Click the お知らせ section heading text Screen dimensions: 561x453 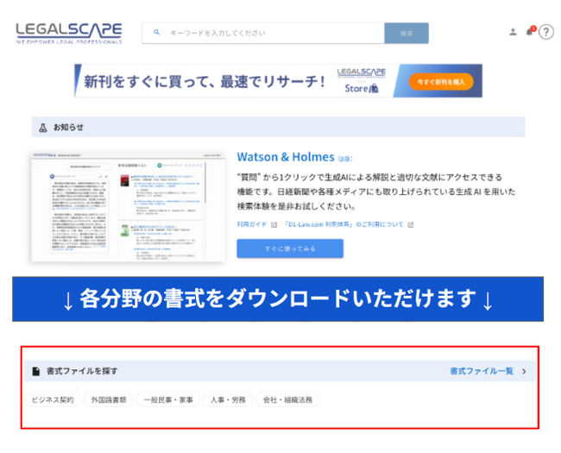68,127
